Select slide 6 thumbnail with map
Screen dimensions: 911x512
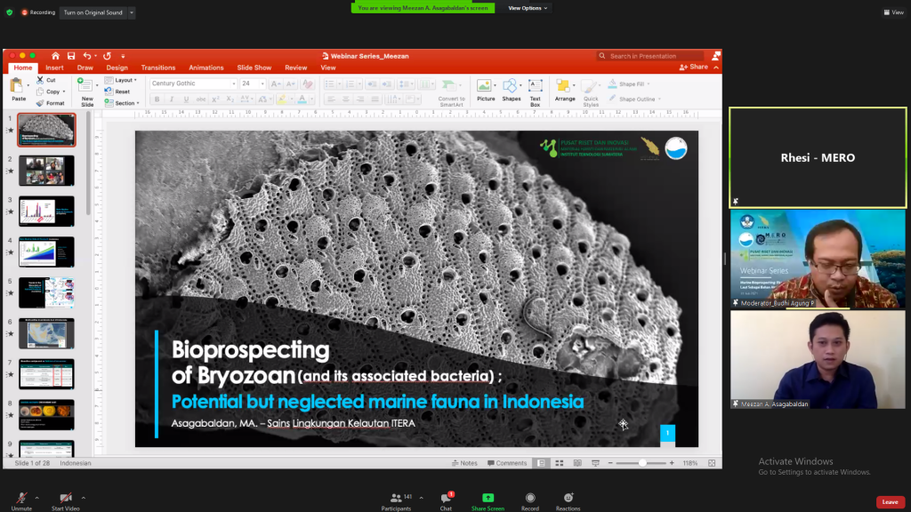46,333
